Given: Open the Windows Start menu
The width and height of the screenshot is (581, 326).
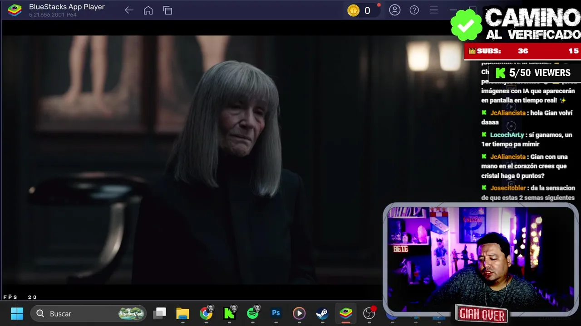Looking at the screenshot, I should [17, 313].
